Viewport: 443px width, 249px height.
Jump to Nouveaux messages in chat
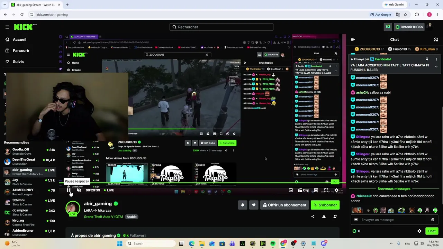(x=394, y=188)
